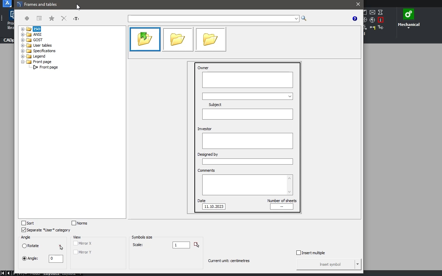This screenshot has width=442, height=276.
Task: Select the Rotate radio button
Action: 25,246
